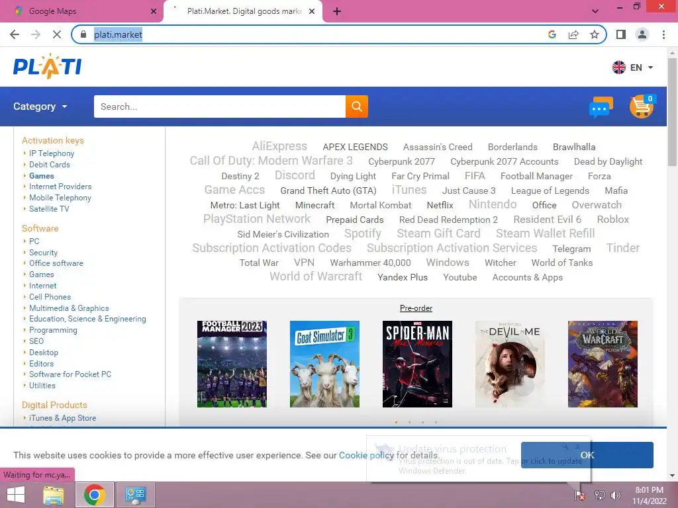Open File Explorer from taskbar
Screen dimensions: 678x508
point(54,495)
